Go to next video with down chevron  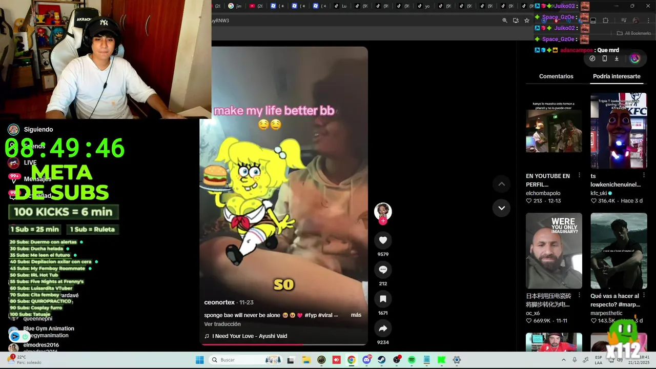tap(502, 208)
